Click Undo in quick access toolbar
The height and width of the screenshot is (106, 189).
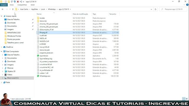pos(15,1)
